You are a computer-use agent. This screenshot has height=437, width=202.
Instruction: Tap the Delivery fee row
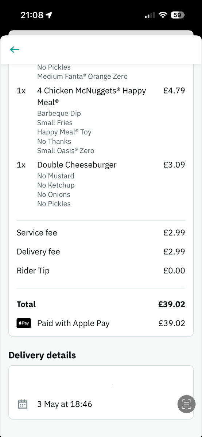click(x=101, y=252)
